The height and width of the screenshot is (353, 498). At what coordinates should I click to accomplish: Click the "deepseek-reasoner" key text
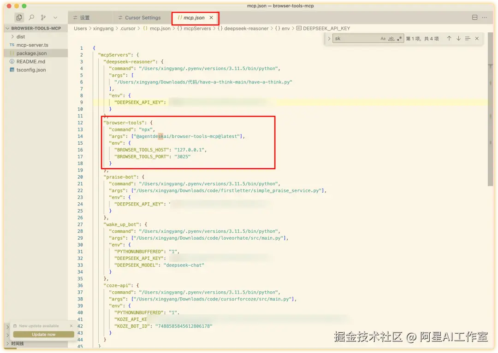pos(130,62)
